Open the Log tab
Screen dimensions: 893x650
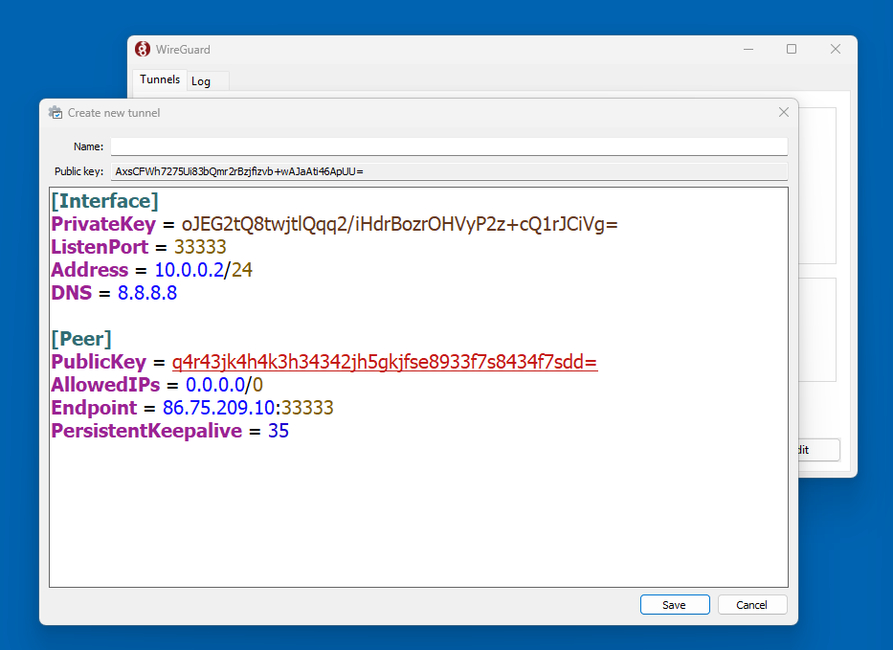201,81
